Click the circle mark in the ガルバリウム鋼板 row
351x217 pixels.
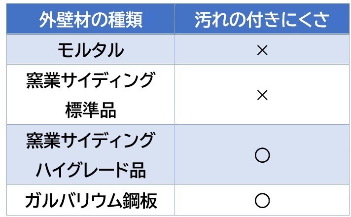[x=262, y=200]
